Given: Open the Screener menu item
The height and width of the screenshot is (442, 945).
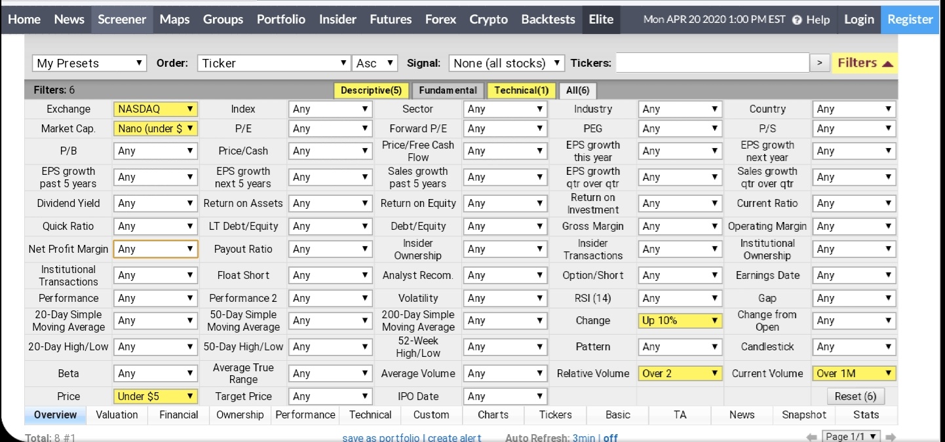Looking at the screenshot, I should click(x=122, y=20).
